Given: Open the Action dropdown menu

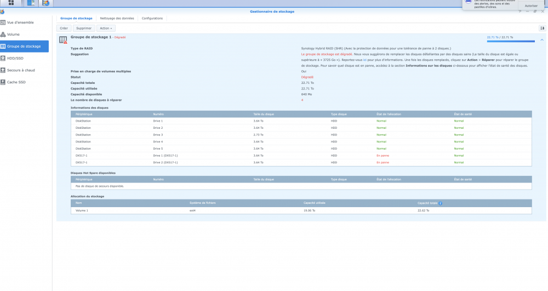Looking at the screenshot, I should coord(106,28).
